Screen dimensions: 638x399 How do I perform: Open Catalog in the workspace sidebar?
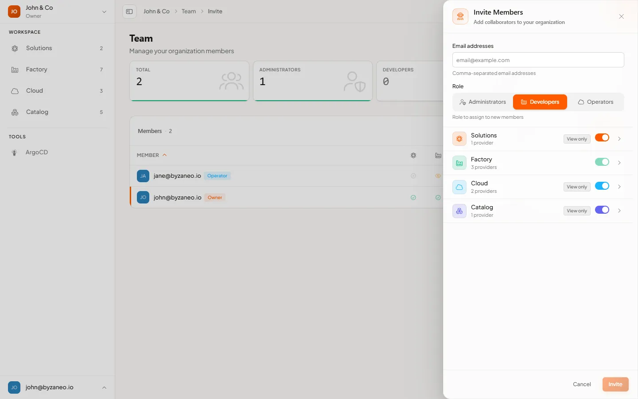click(58, 112)
